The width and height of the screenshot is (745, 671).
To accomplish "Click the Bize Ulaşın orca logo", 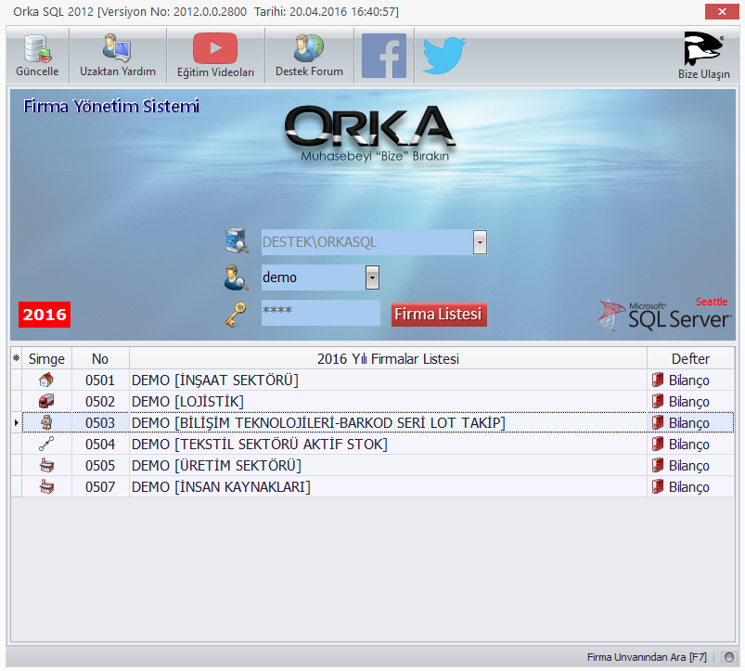I will 703,48.
